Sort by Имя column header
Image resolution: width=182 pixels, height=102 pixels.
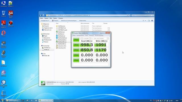point(57,23)
